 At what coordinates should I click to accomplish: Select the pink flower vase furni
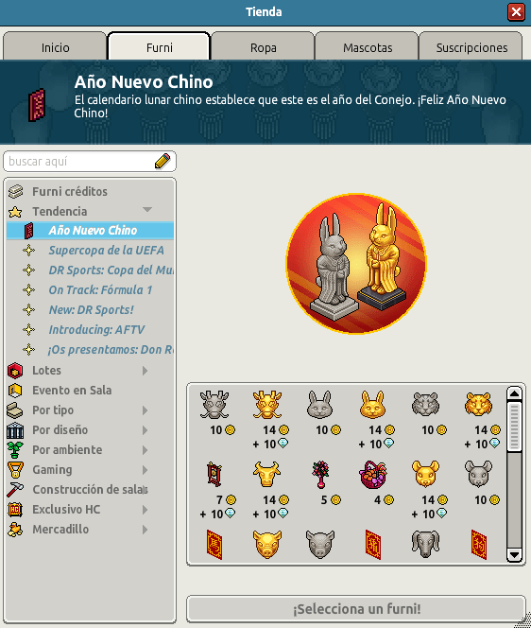tap(320, 474)
